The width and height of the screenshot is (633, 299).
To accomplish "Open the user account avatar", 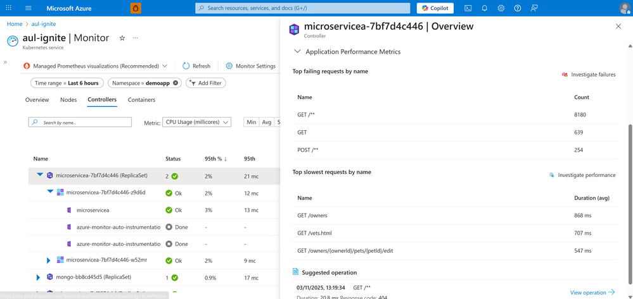I will 625,8.
